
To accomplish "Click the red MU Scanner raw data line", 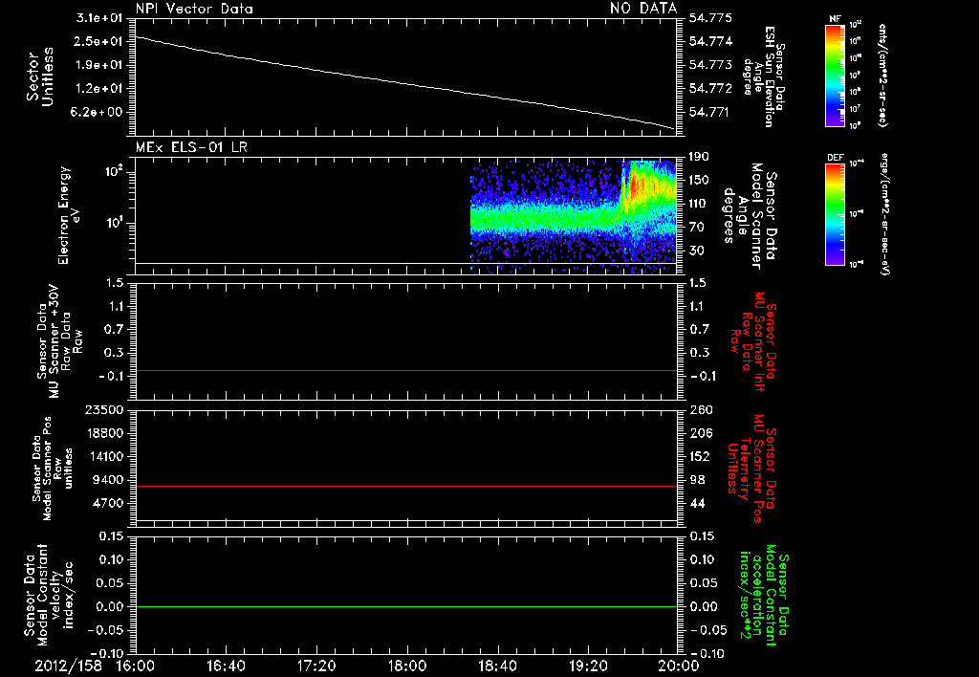I will pyautogui.click(x=405, y=370).
